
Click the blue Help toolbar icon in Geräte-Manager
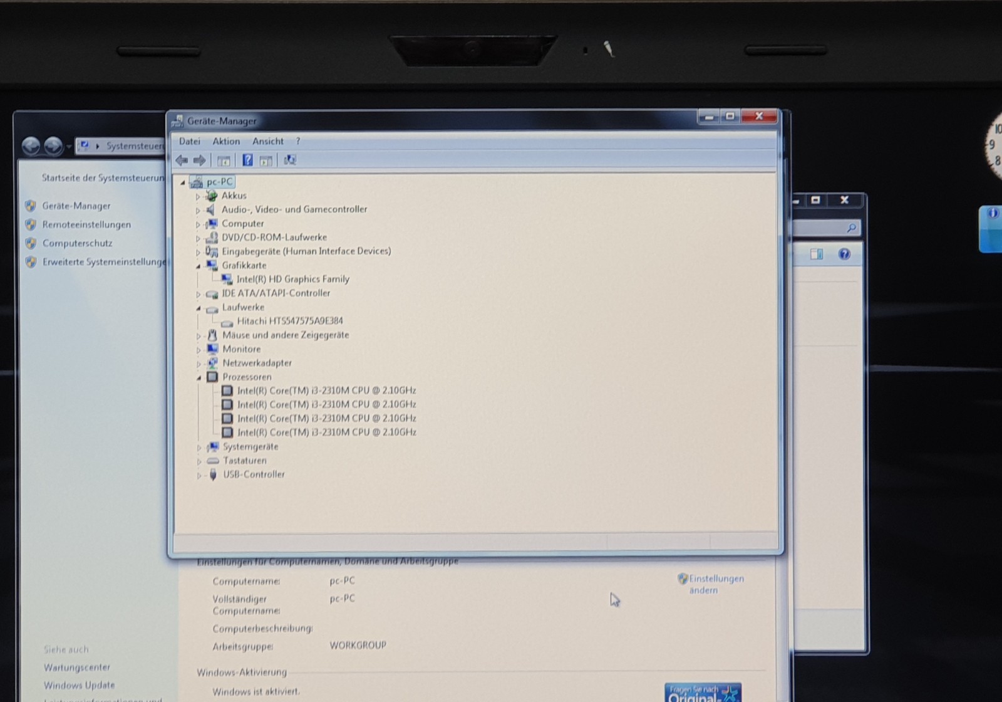pyautogui.click(x=247, y=160)
